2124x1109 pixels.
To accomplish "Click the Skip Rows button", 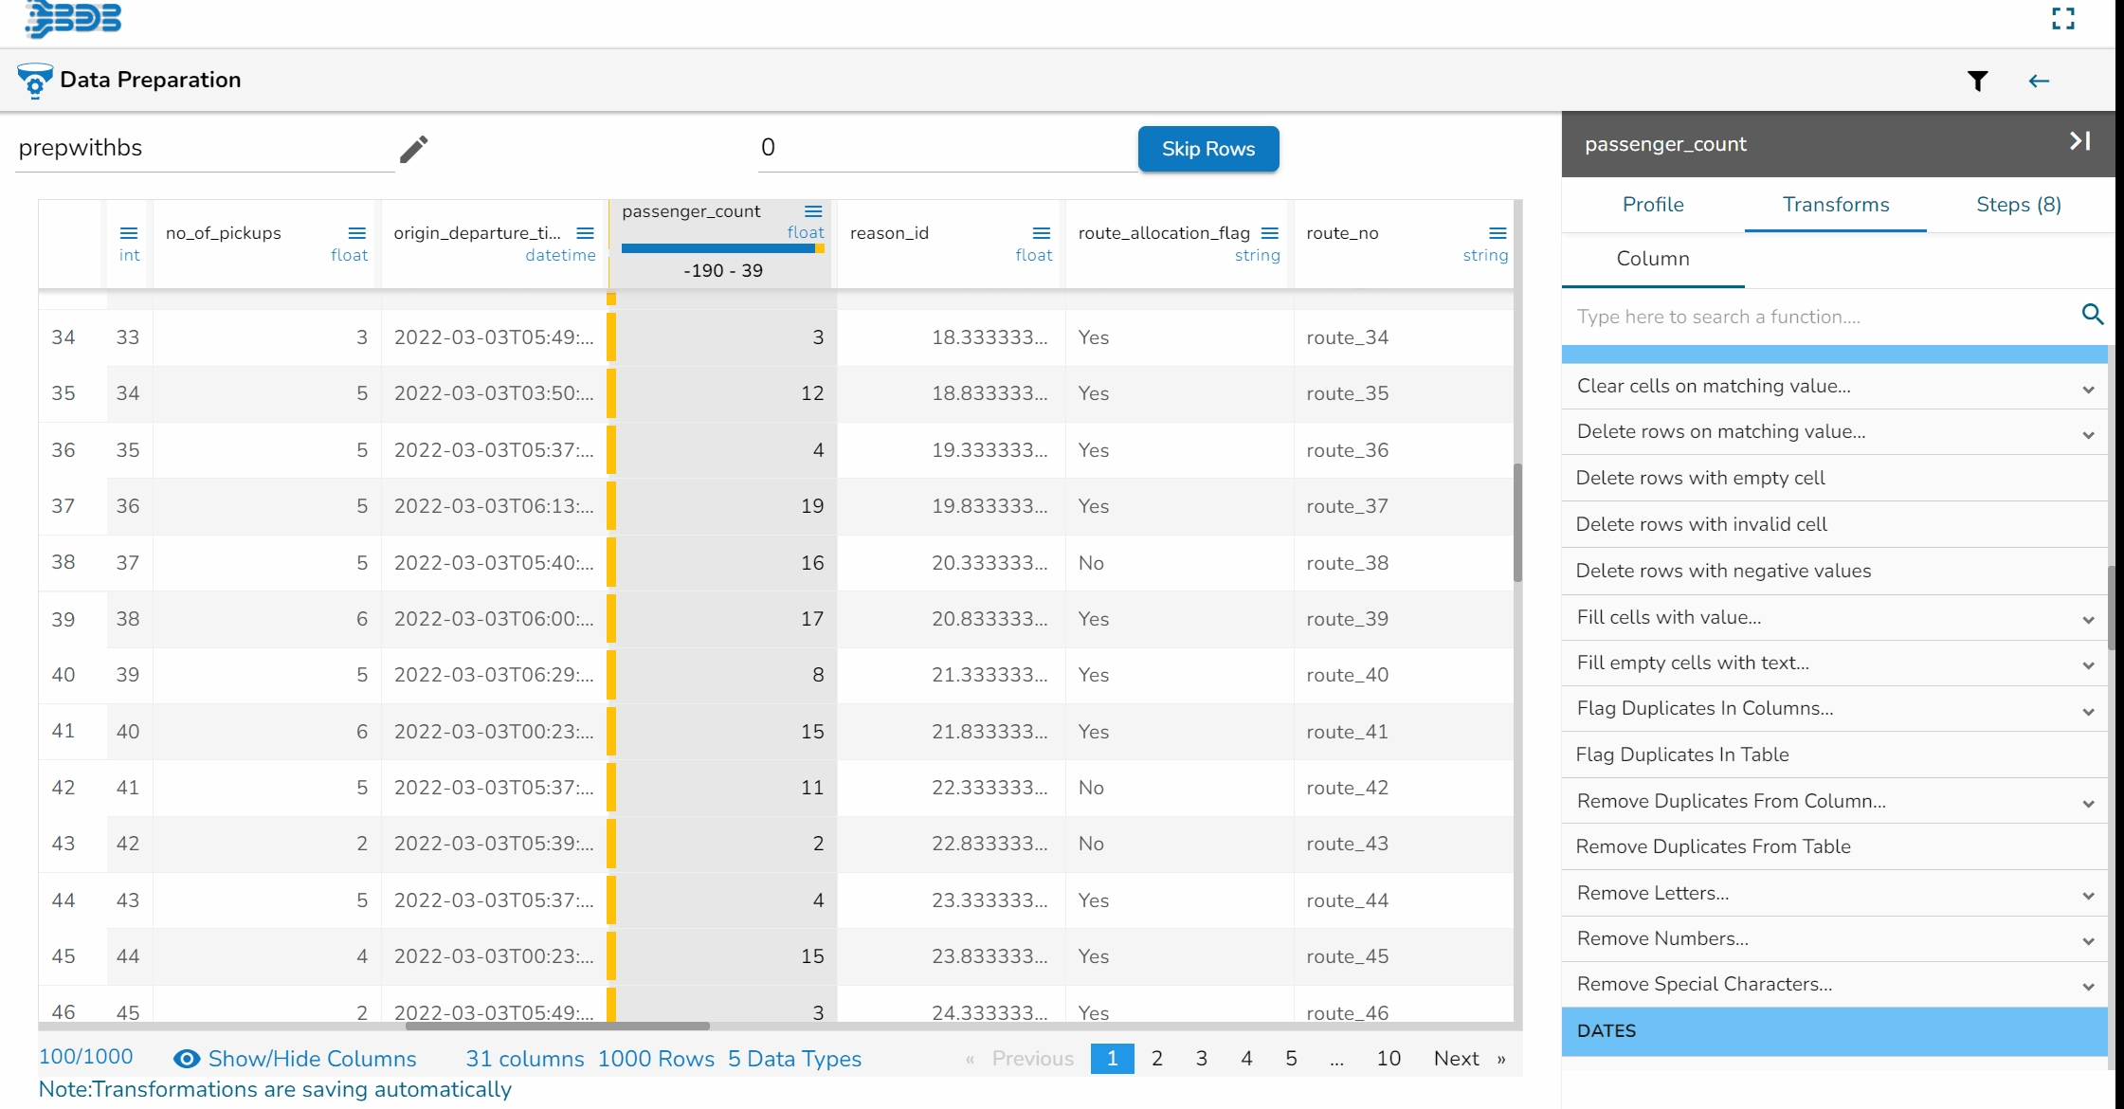I will [x=1207, y=149].
